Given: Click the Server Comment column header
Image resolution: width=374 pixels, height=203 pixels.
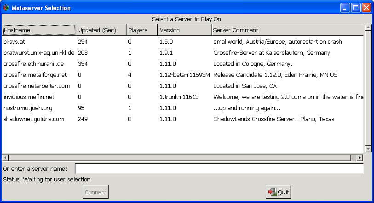Looking at the screenshot, I should (288, 30).
